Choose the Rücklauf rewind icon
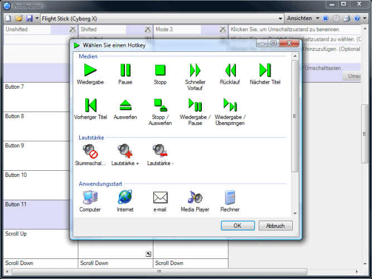The height and width of the screenshot is (279, 372). [x=231, y=70]
